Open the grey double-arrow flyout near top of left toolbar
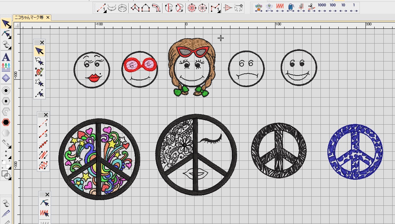 click(6, 45)
